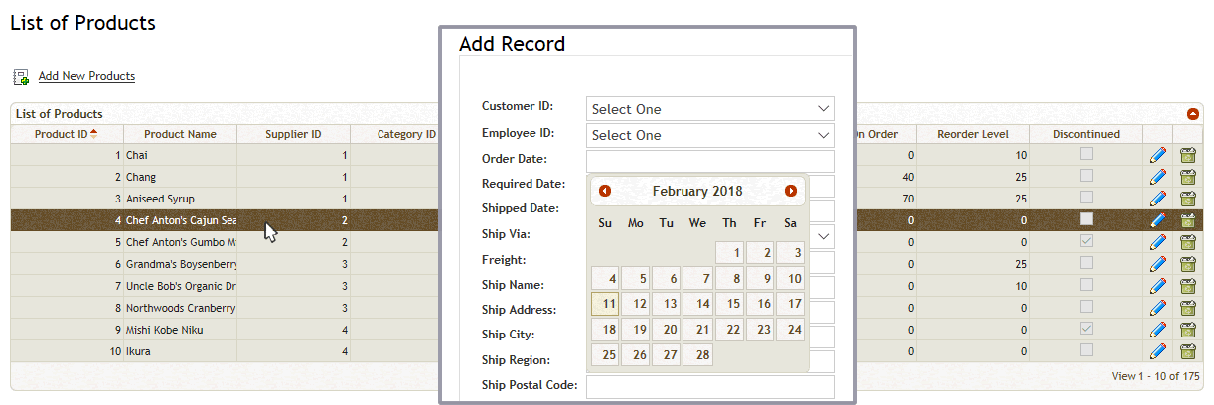Go to next month in calendar
This screenshot has height=405, width=1214.
coord(791,191)
